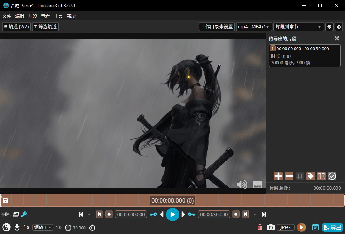Toggle keyframes display with key icon

pos(24,214)
